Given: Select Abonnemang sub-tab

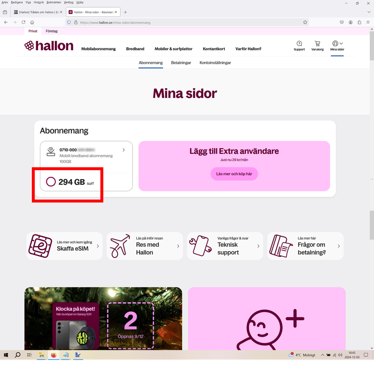Looking at the screenshot, I should coord(150,63).
